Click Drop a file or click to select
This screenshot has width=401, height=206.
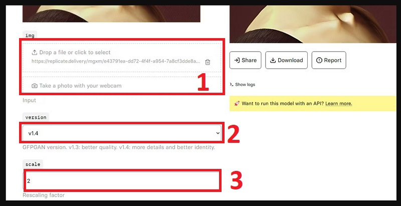click(75, 53)
